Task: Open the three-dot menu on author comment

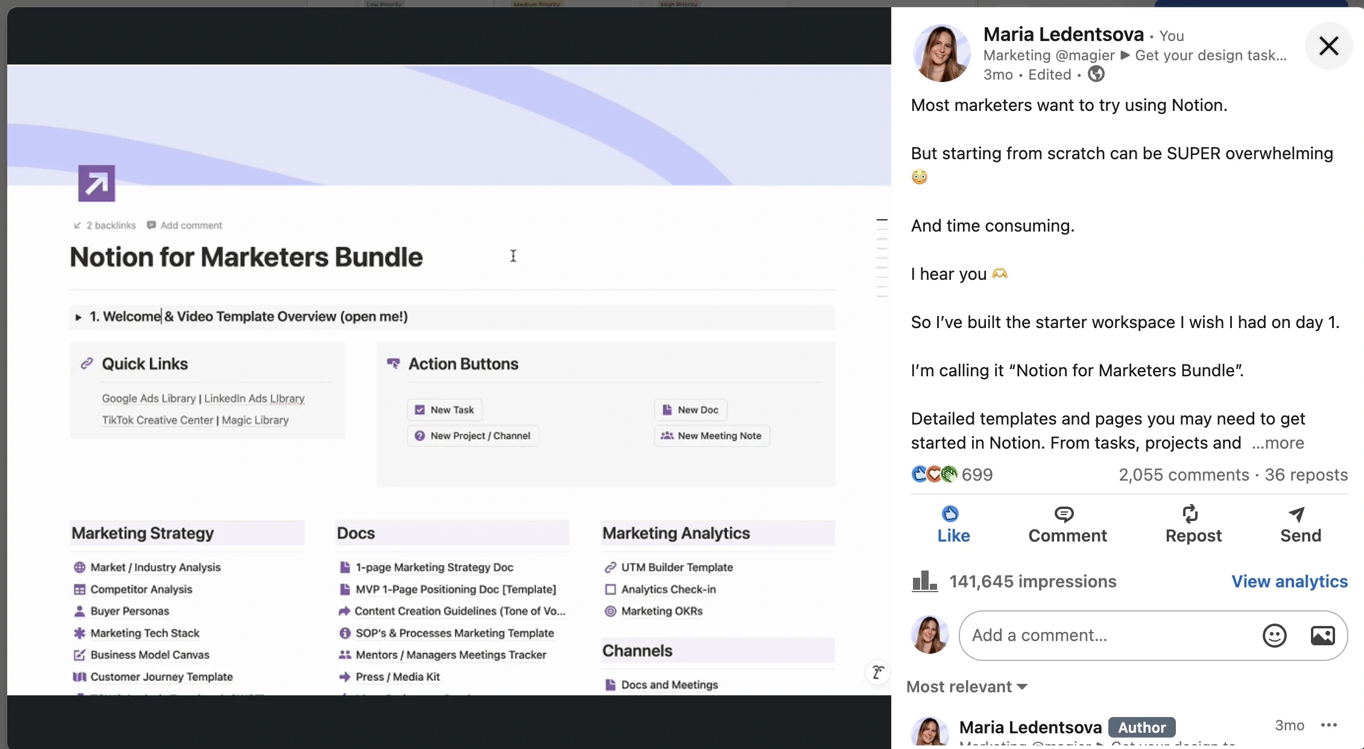Action: click(x=1329, y=725)
